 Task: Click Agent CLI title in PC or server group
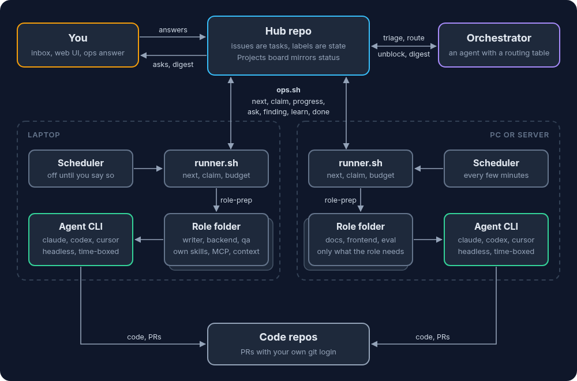[496, 226]
